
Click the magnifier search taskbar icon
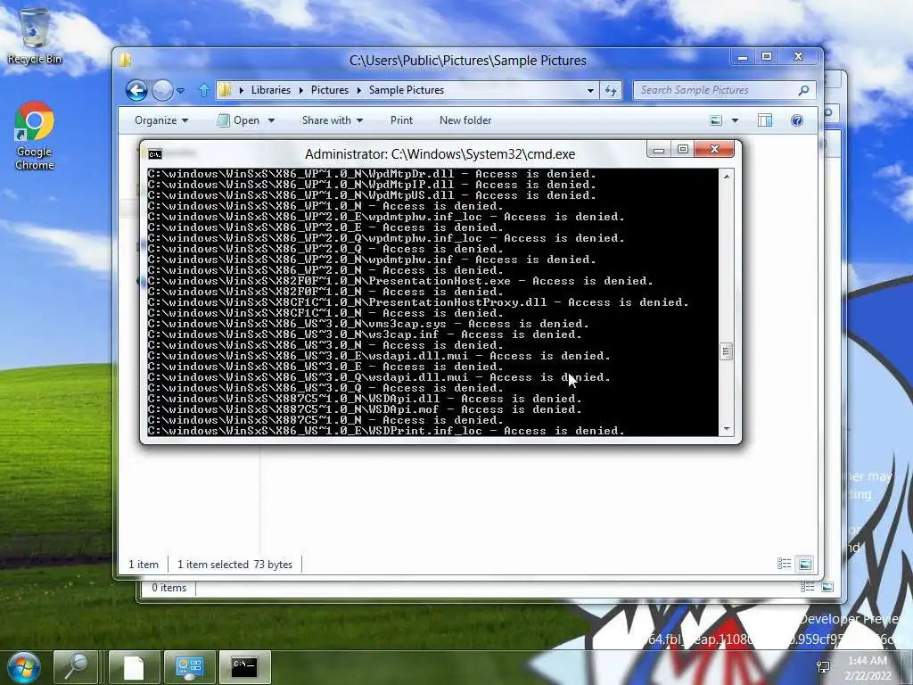click(76, 667)
